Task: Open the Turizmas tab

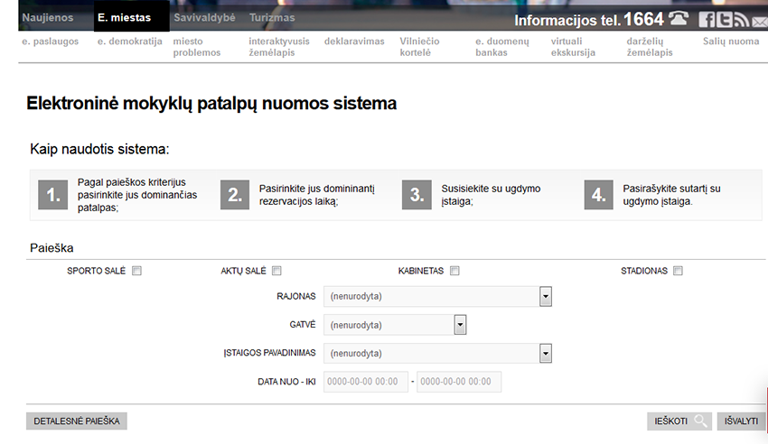Action: tap(272, 18)
